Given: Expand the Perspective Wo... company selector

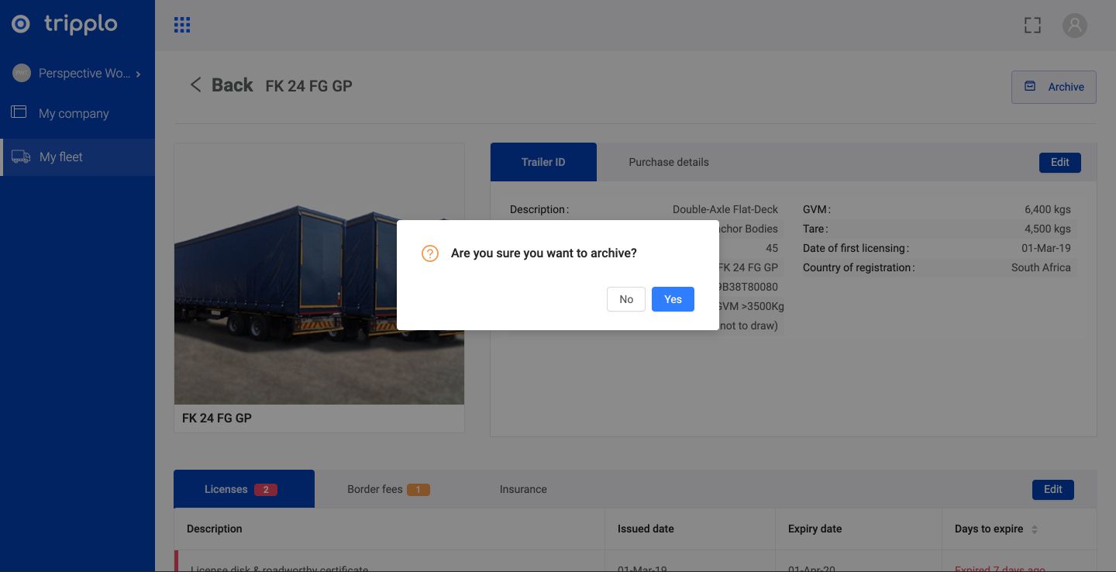Looking at the screenshot, I should click(x=77, y=74).
